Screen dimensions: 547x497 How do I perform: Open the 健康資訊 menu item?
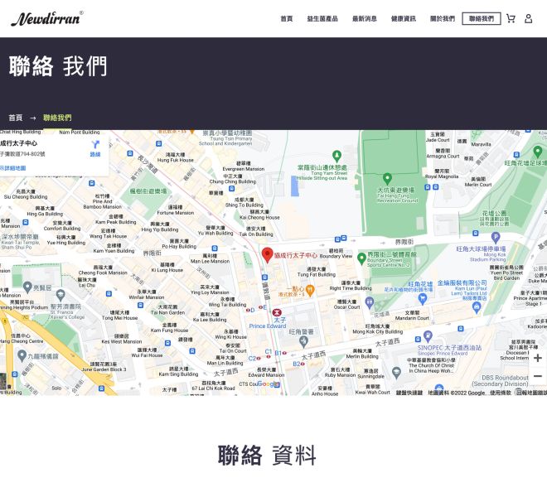[x=404, y=18]
